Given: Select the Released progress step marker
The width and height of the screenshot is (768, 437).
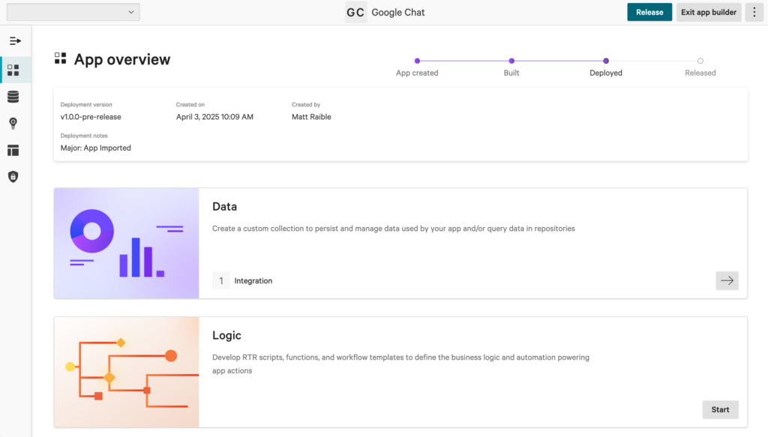Looking at the screenshot, I should tap(700, 61).
